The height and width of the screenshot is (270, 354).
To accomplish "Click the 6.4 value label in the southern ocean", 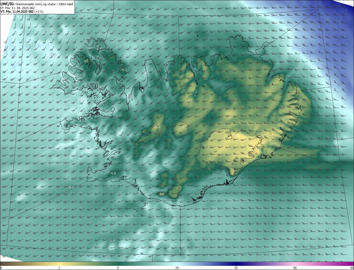I will (x=112, y=240).
